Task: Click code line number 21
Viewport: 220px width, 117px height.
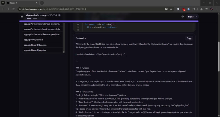Action: pos(78,27)
